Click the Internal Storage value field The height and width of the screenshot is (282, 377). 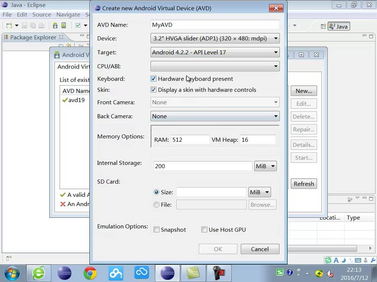pos(203,166)
